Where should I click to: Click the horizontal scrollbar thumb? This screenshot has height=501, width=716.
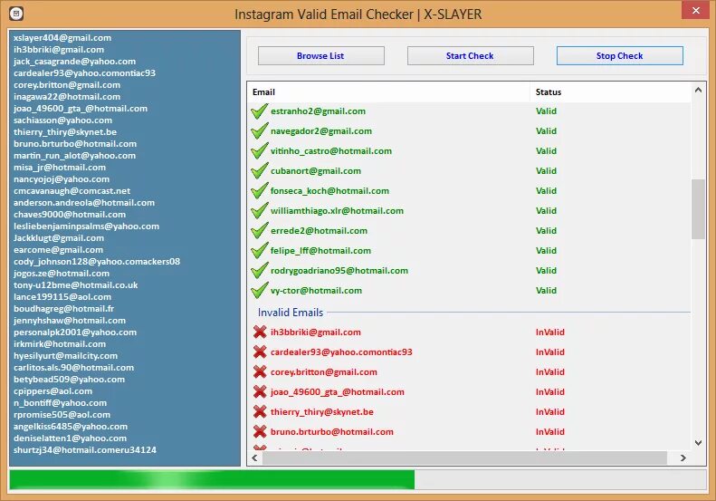pos(465,458)
